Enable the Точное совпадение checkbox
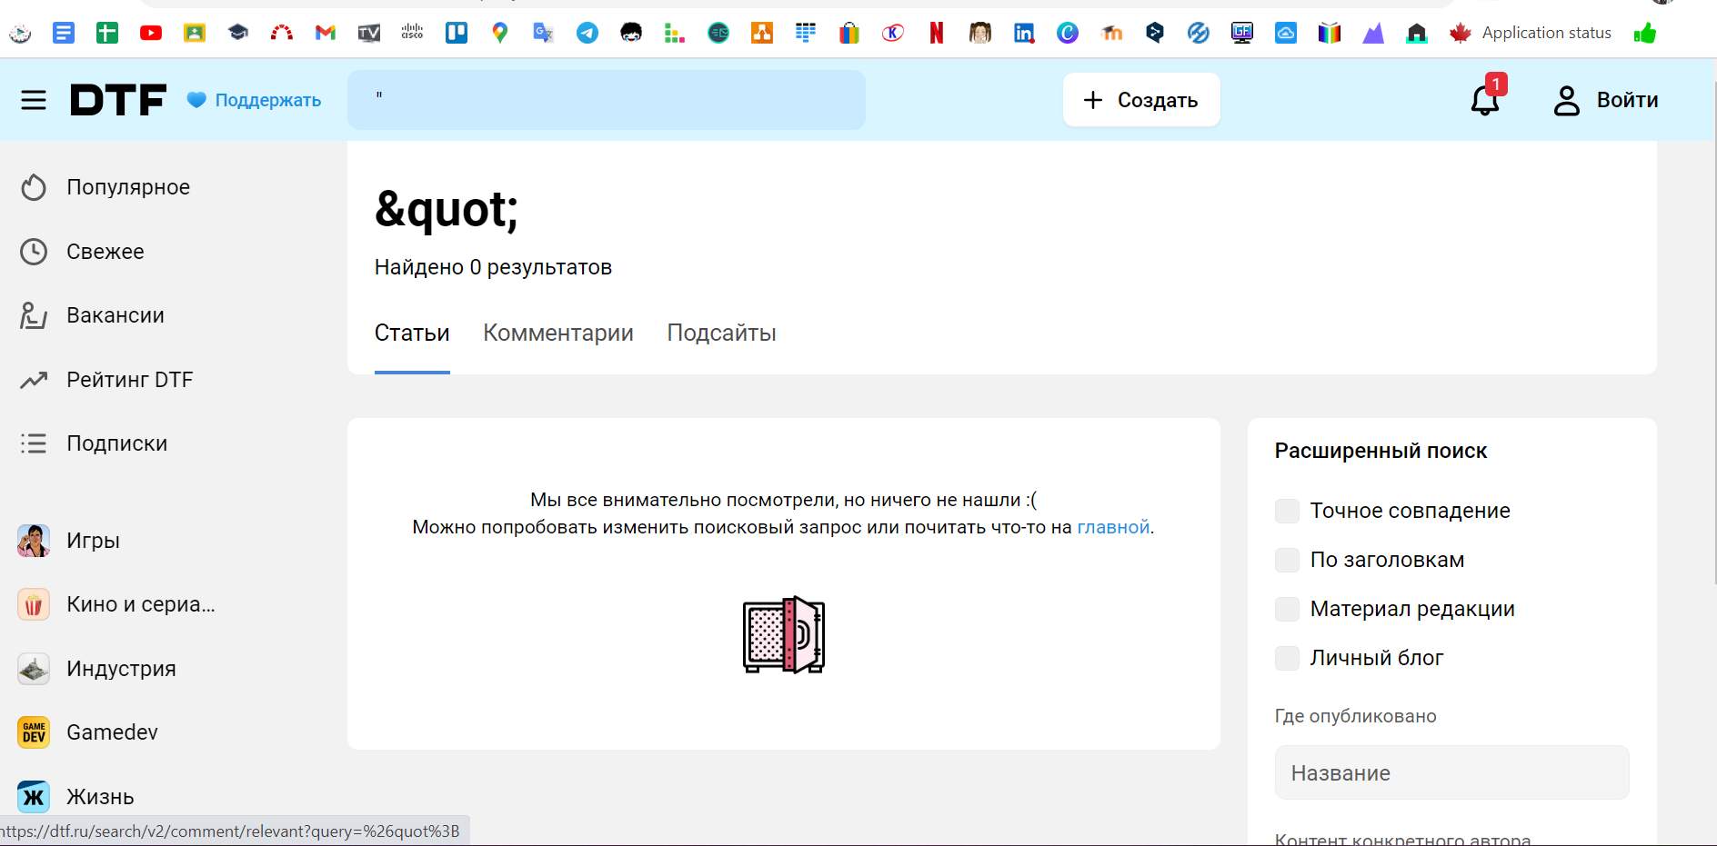This screenshot has height=846, width=1717. [x=1287, y=511]
